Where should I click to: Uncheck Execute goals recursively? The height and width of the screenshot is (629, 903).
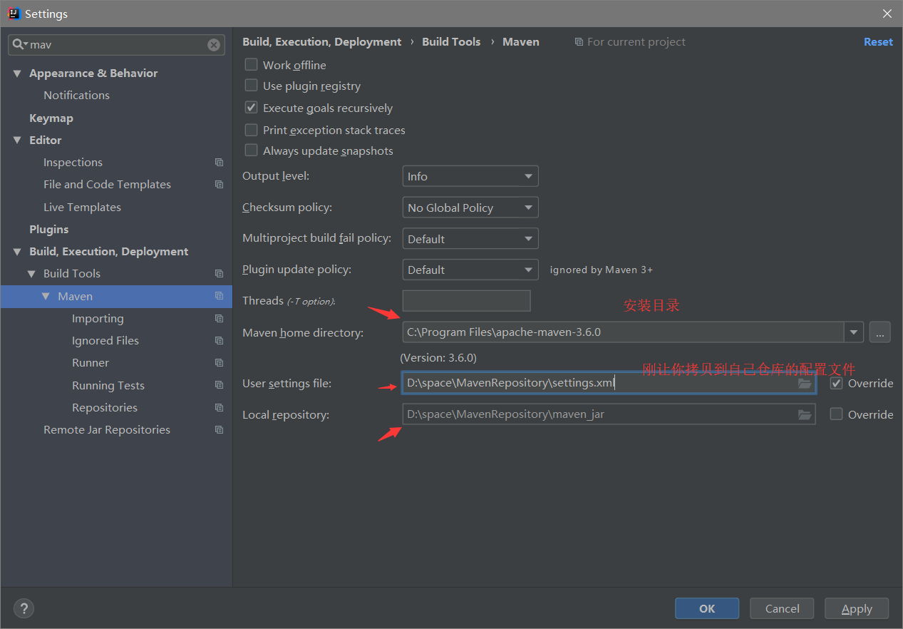click(251, 108)
